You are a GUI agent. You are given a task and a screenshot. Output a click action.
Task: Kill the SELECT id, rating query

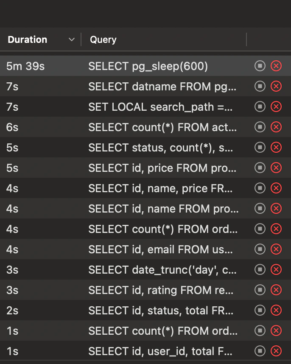pyautogui.click(x=276, y=290)
